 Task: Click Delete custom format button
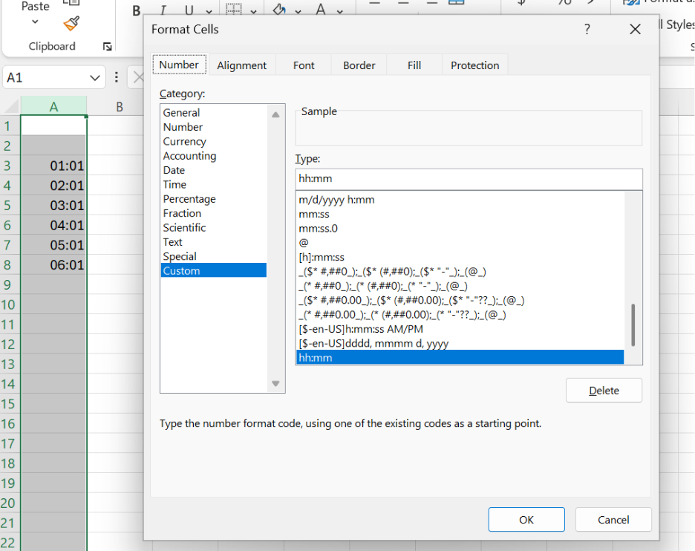(x=604, y=391)
